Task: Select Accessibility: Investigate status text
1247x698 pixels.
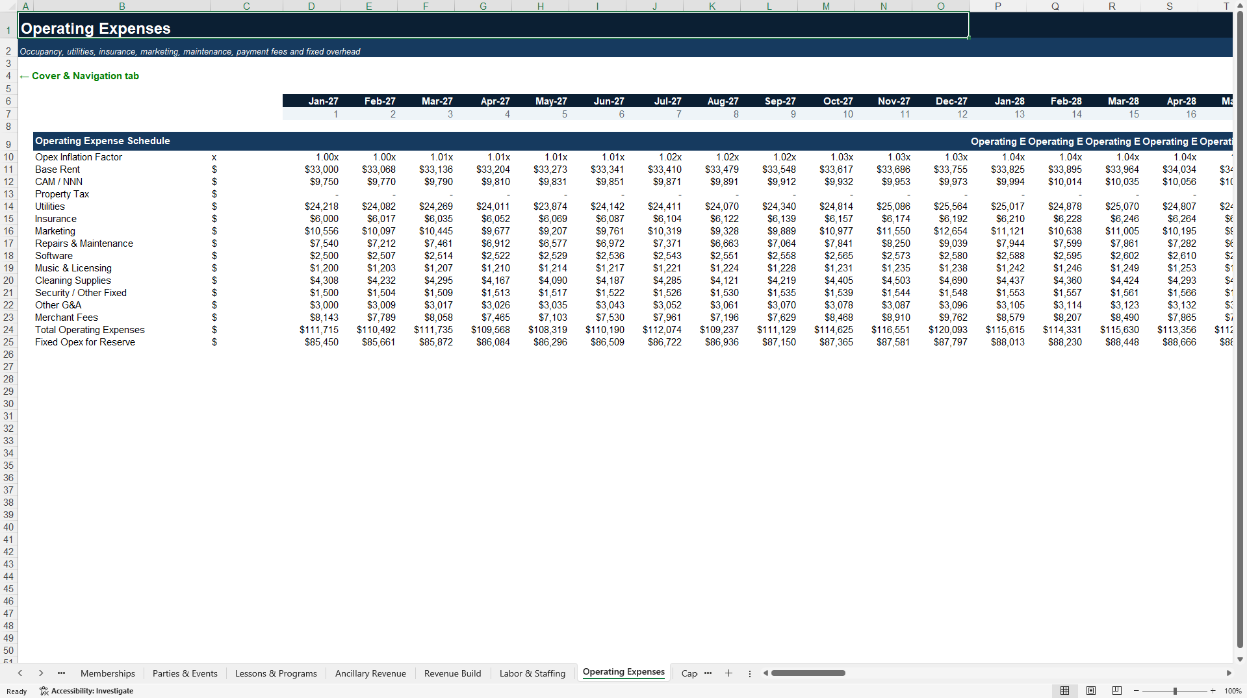Action: pos(92,691)
